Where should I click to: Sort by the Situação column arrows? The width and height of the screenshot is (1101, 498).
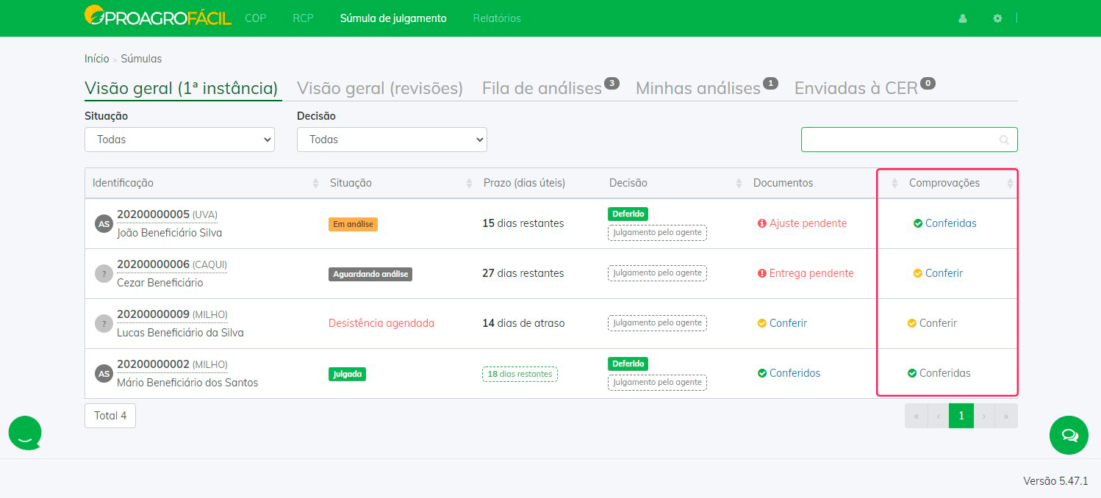[x=470, y=183]
